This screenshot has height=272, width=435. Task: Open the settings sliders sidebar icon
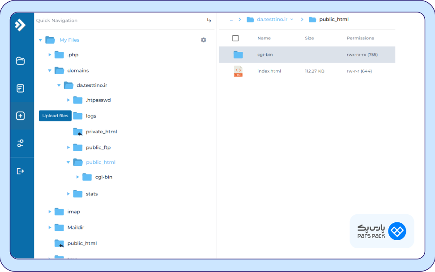[x=20, y=143]
